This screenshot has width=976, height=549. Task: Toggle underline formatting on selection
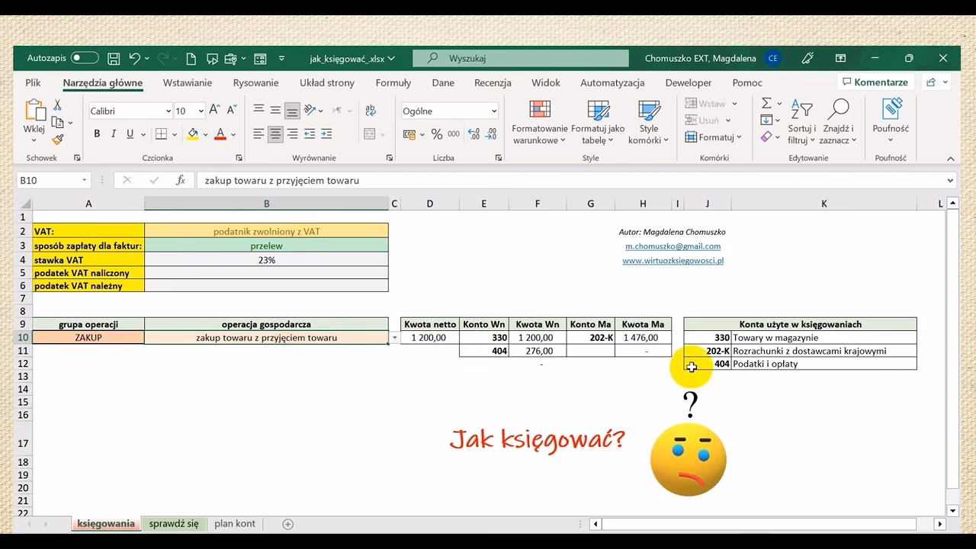pos(128,134)
